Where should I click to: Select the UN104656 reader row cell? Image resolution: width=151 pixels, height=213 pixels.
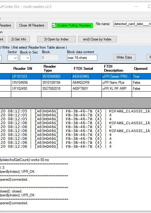[26, 82]
